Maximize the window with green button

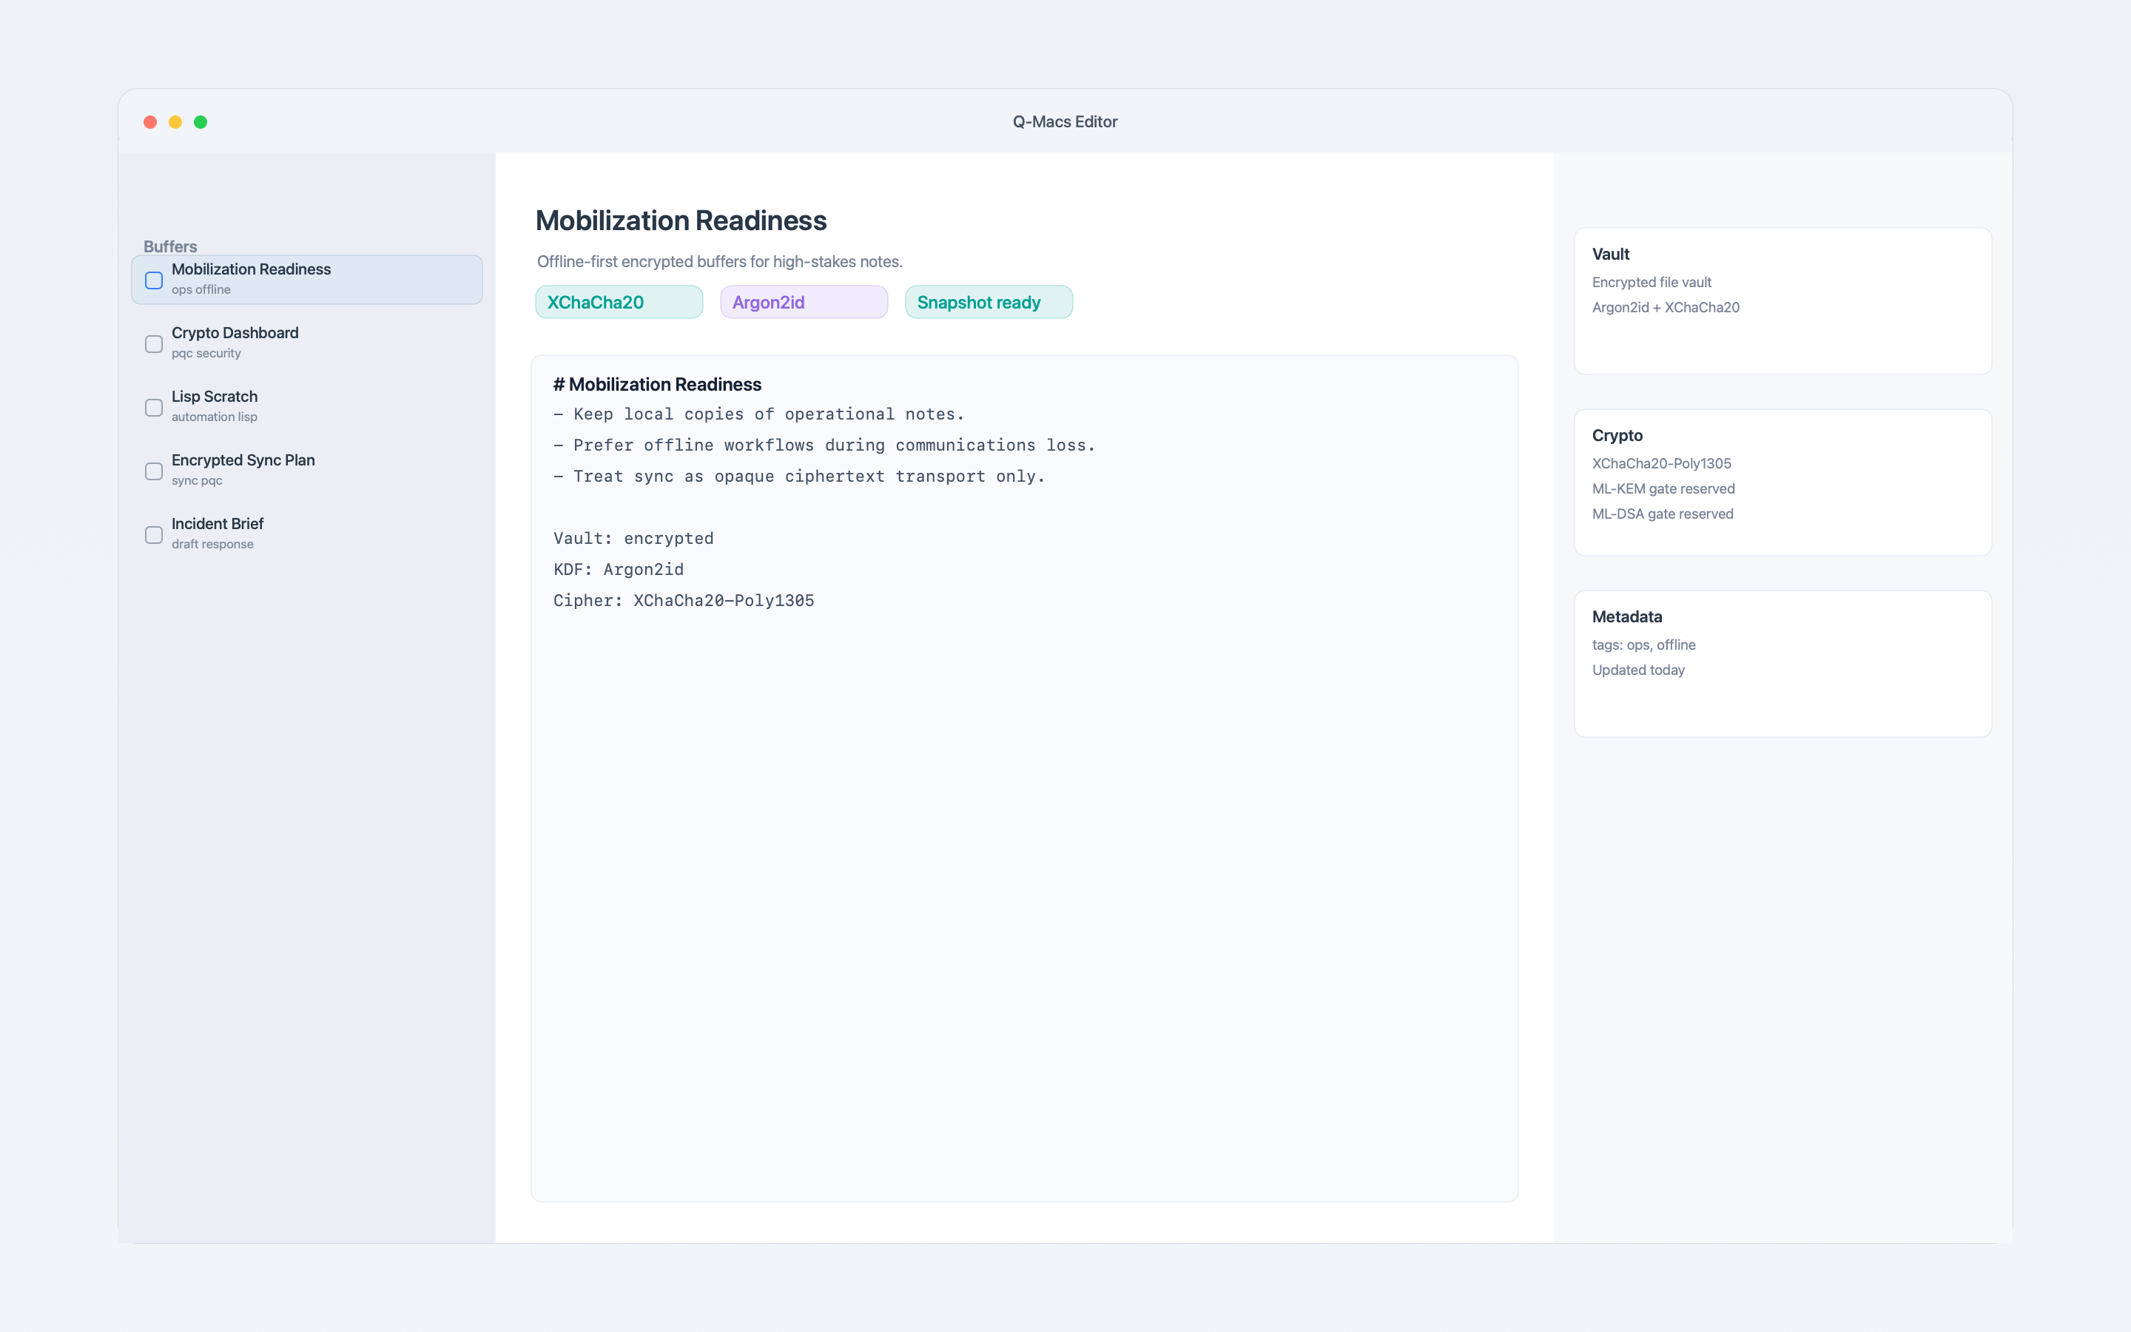tap(201, 121)
